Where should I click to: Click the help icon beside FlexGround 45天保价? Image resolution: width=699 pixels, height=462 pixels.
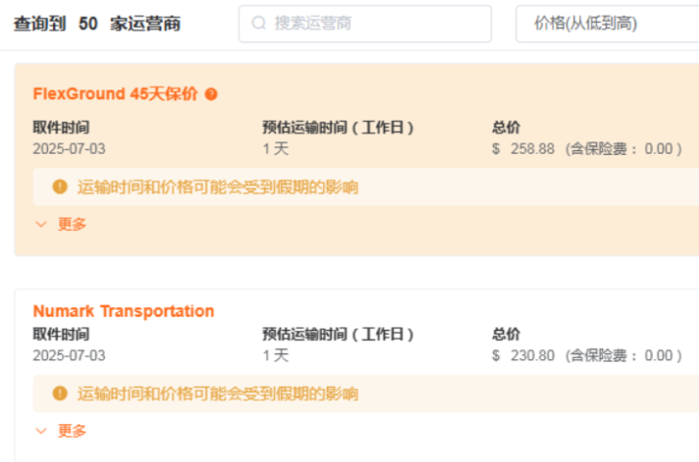tap(212, 94)
